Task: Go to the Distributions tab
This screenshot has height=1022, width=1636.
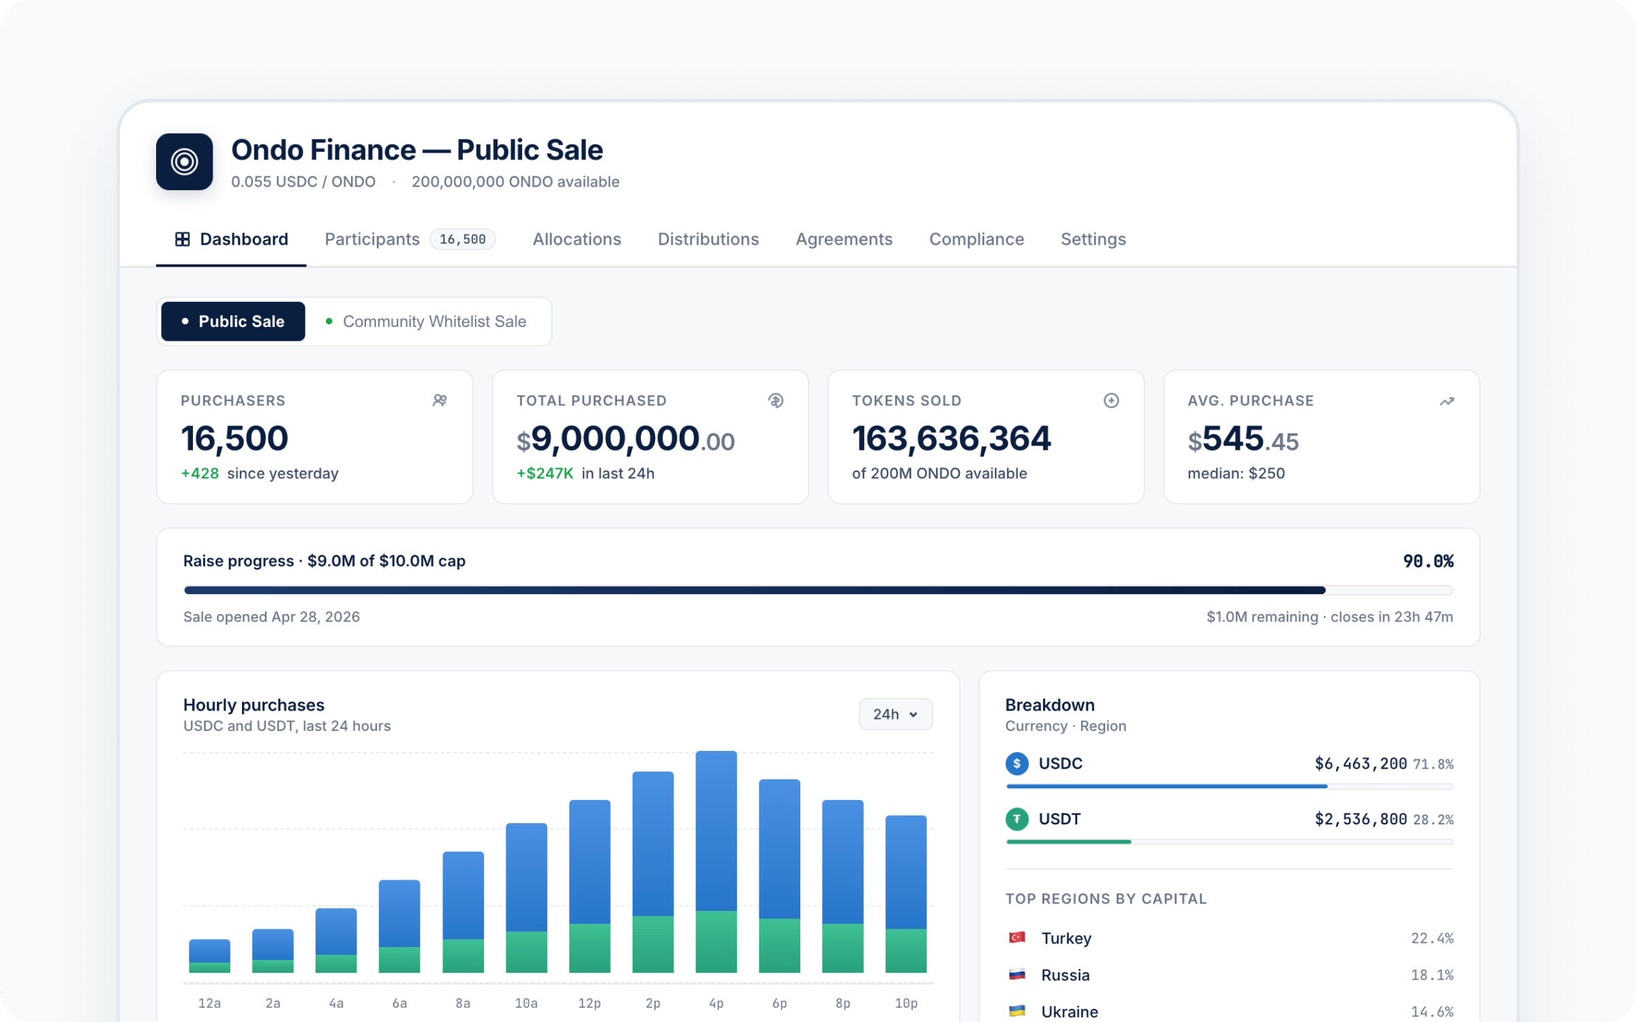Action: (x=708, y=239)
